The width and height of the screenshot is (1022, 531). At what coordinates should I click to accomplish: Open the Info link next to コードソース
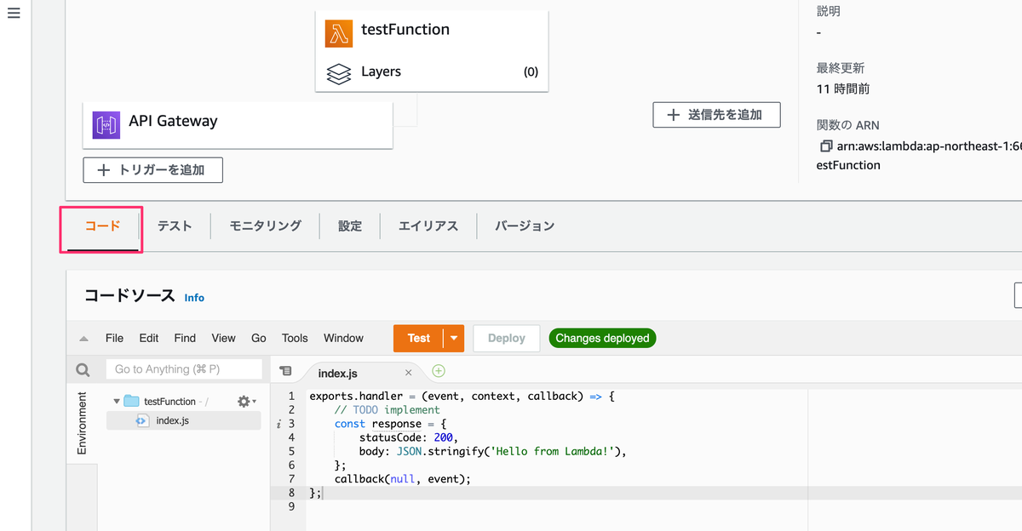pos(194,298)
